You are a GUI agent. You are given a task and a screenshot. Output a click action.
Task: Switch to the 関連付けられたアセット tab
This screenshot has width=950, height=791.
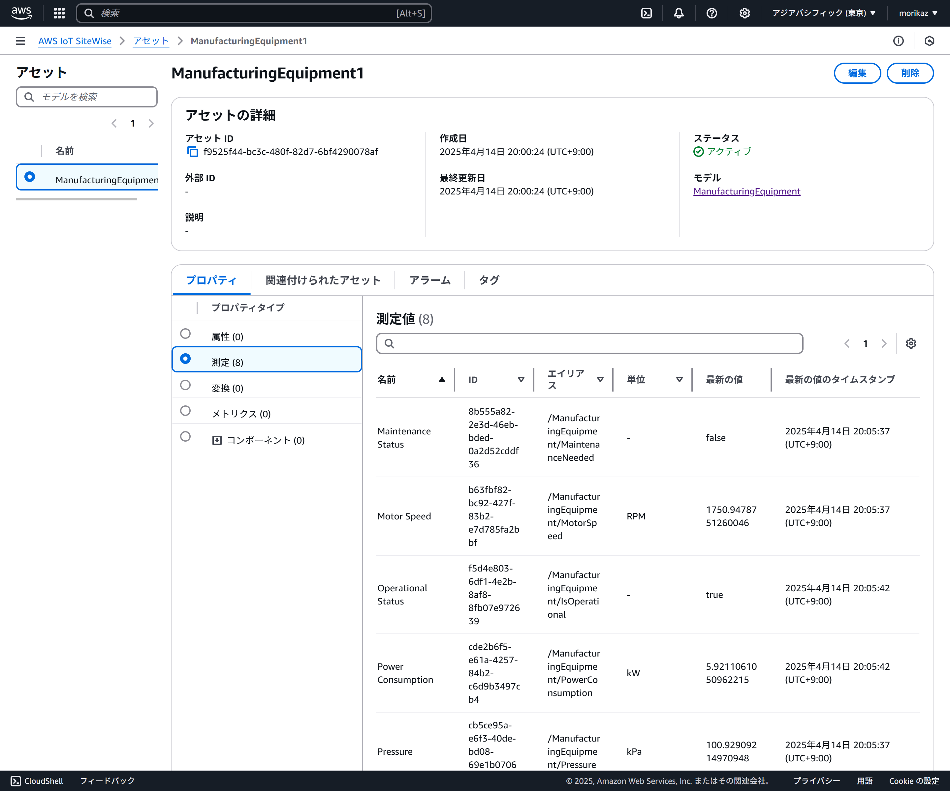coord(323,280)
